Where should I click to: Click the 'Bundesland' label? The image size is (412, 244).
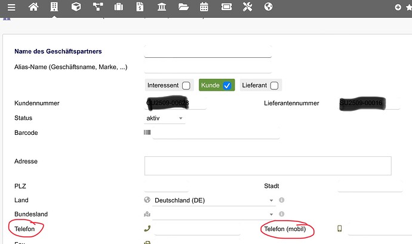click(31, 214)
